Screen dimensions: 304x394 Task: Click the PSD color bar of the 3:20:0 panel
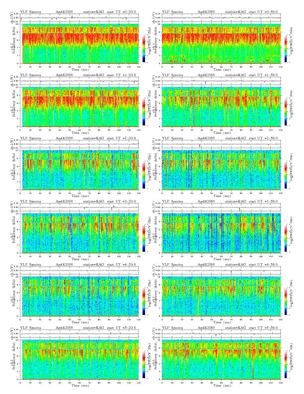144,238
